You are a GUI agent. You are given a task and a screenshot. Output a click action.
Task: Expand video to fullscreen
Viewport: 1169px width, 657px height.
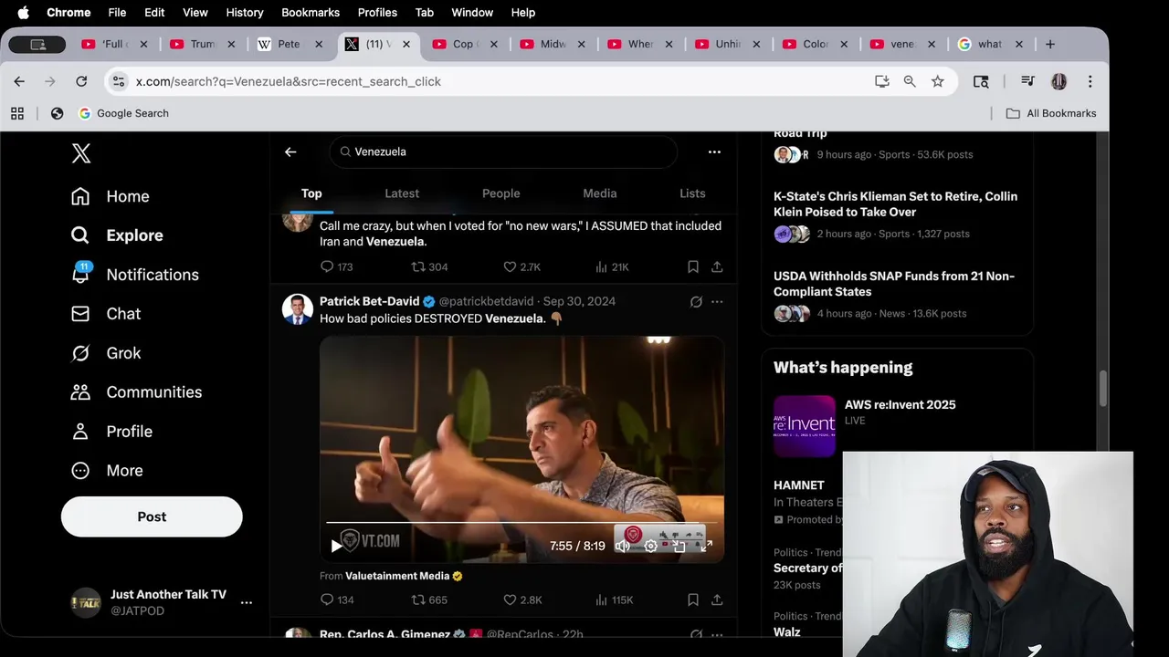click(706, 546)
